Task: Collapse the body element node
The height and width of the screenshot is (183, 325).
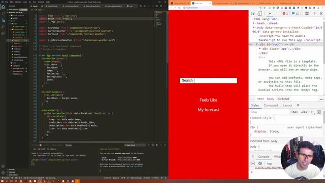Action: pos(254,27)
